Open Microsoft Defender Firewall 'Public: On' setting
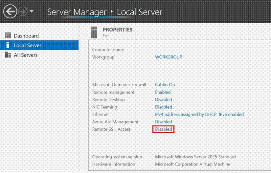Viewport: 271px width, 173px height. pyautogui.click(x=165, y=85)
